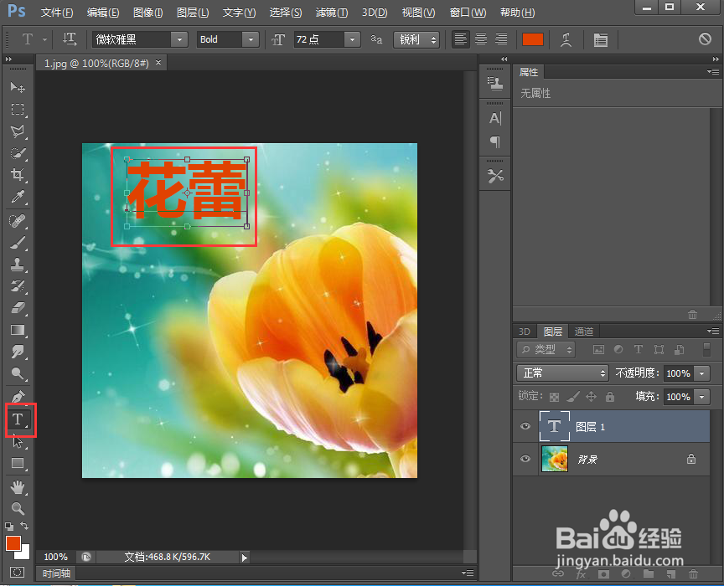Image resolution: width=724 pixels, height=586 pixels.
Task: Select the History Brush tool
Action: (x=18, y=286)
